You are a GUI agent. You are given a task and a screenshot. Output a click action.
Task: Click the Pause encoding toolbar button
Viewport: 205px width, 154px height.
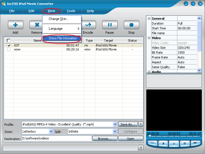click(110, 25)
